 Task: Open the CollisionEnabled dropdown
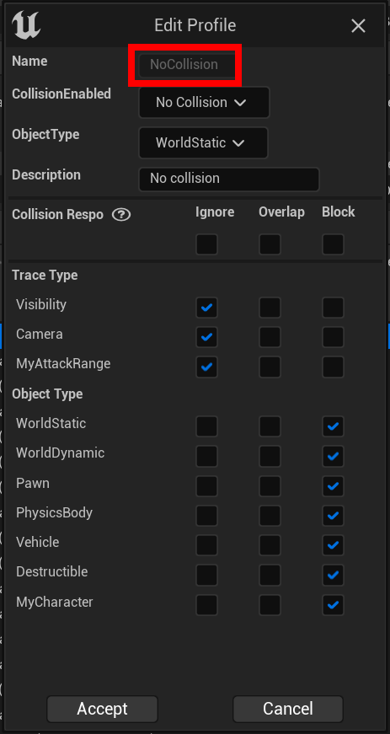[205, 103]
